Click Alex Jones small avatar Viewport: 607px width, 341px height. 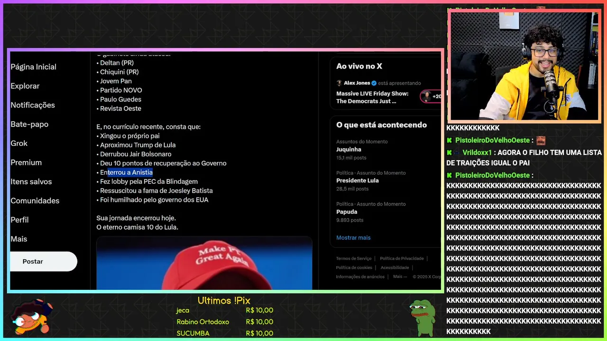tap(339, 83)
